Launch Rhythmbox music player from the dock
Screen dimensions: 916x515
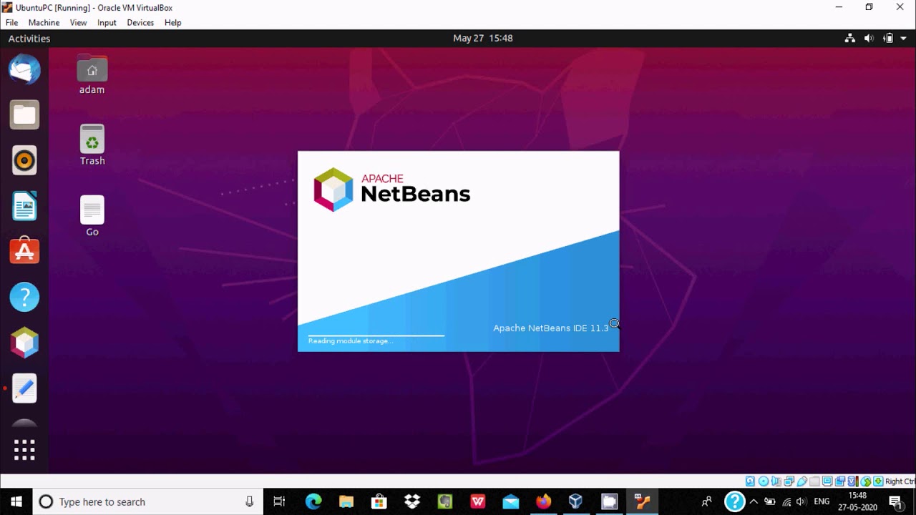point(24,160)
